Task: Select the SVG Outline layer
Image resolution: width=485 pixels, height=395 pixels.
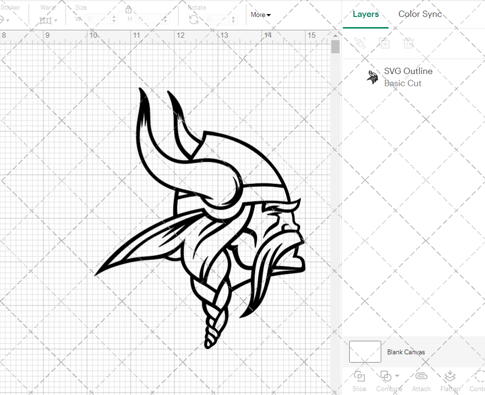Action: click(x=407, y=77)
